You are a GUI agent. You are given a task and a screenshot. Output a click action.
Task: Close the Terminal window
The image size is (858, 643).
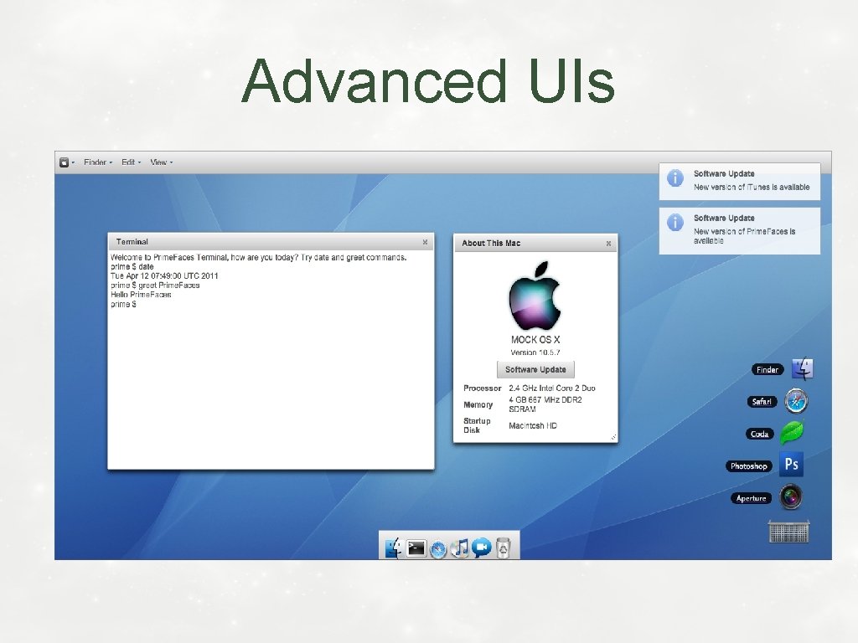(425, 242)
